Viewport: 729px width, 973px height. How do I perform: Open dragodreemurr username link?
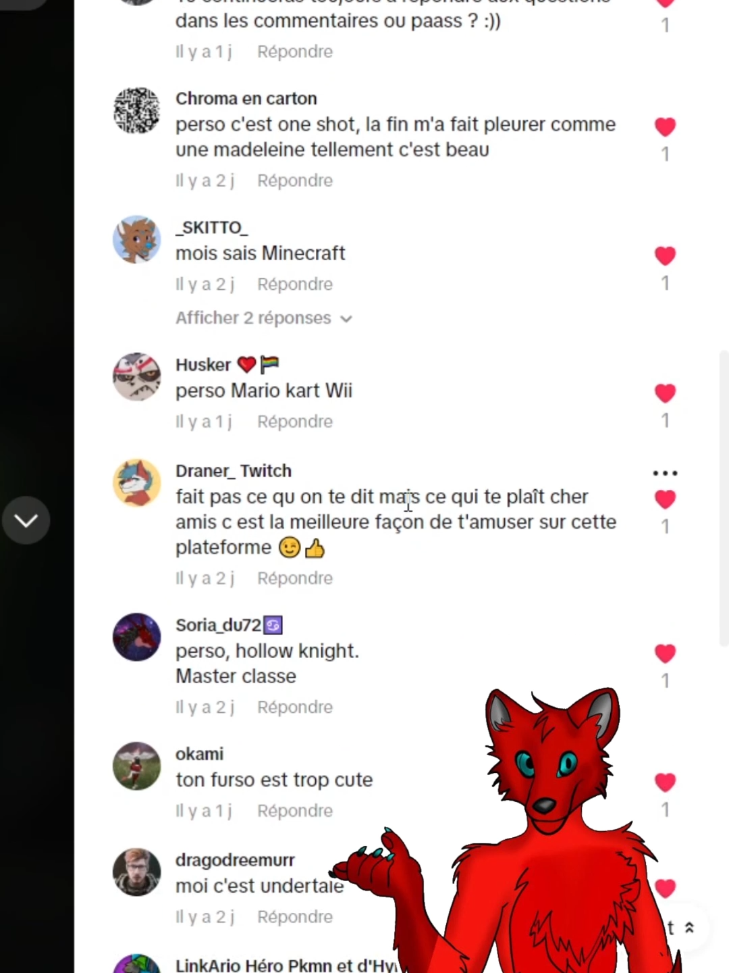(x=235, y=860)
